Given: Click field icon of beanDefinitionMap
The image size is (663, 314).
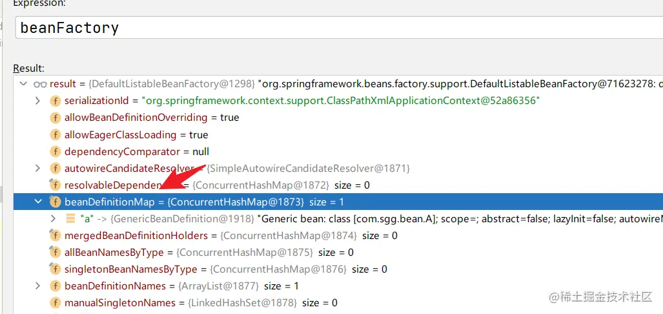Looking at the screenshot, I should (55, 202).
